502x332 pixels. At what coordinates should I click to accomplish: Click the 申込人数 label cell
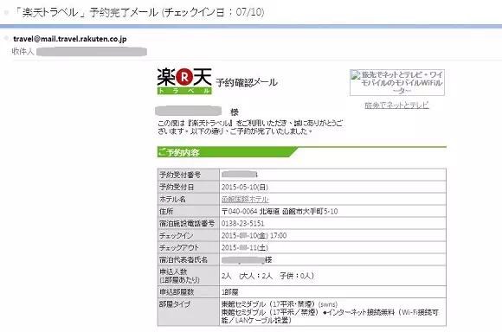click(189, 276)
